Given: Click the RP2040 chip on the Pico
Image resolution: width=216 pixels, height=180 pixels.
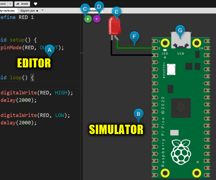Looking at the screenshot, I should (x=181, y=108).
